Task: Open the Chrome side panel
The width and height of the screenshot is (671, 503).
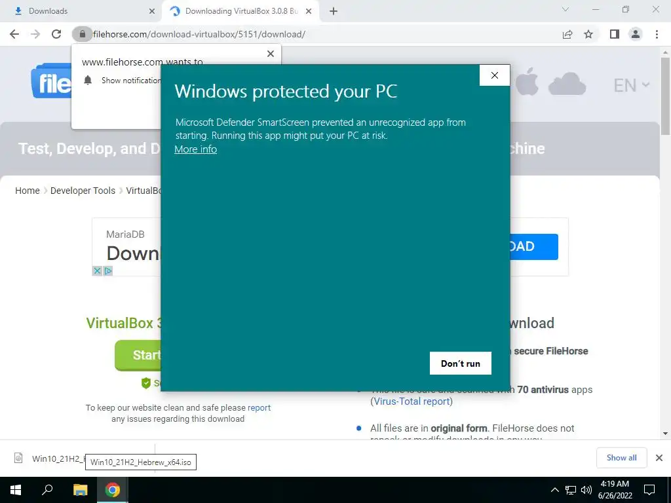Action: tap(615, 34)
